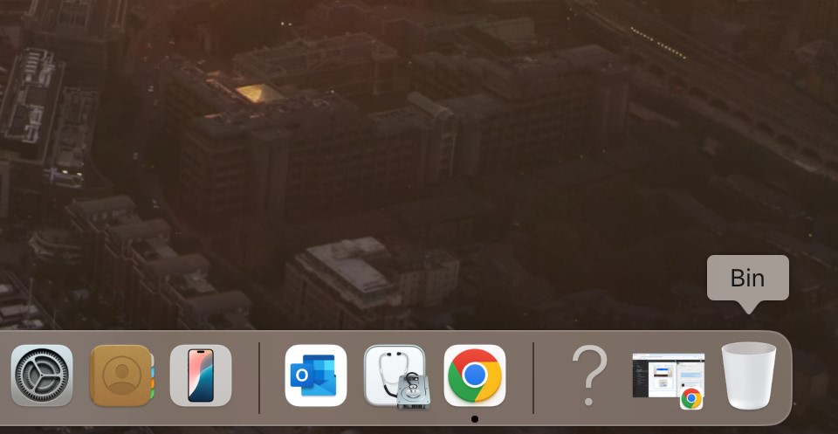Click the Dock divider beside Outlook

click(x=259, y=377)
